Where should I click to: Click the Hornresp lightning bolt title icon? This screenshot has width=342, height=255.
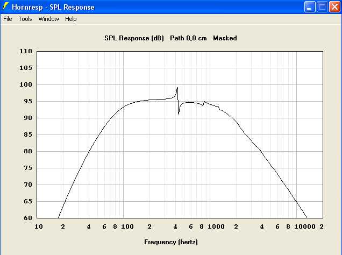(x=5, y=6)
